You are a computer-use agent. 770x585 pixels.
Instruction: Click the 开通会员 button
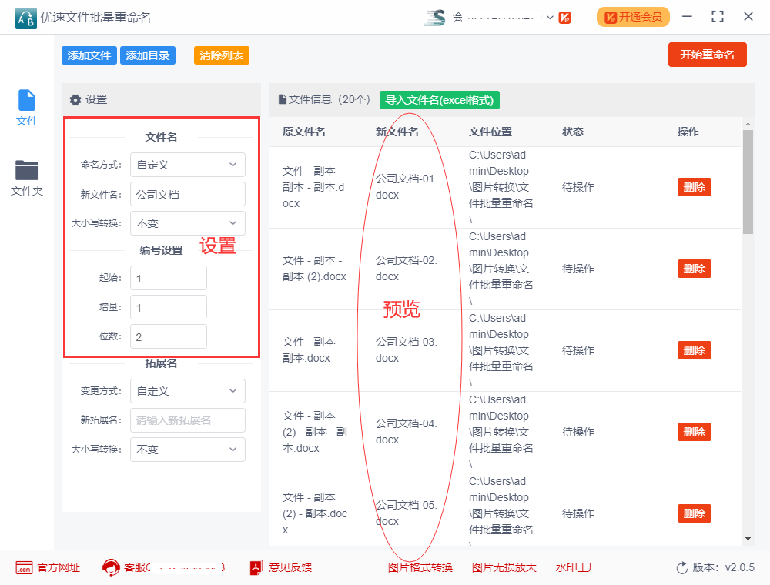[633, 17]
